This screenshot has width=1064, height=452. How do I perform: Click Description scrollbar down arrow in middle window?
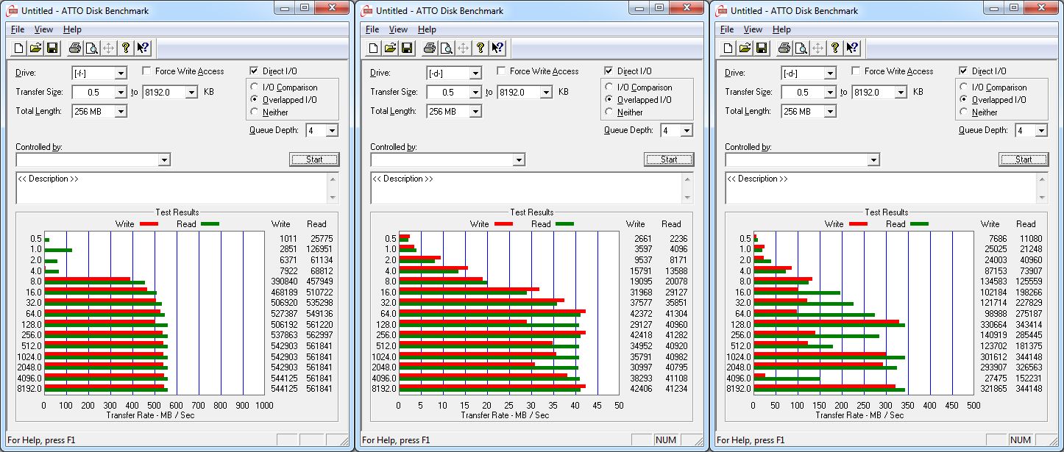point(688,198)
